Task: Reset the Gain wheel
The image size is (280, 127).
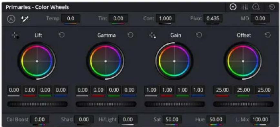Action: click(x=199, y=35)
